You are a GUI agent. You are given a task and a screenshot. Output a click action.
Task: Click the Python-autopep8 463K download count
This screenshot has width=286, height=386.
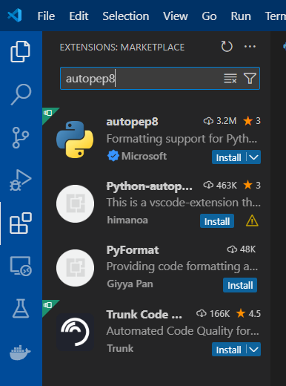[x=220, y=185]
